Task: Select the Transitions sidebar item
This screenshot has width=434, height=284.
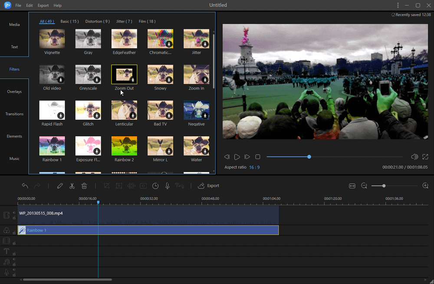Action: tap(14, 114)
